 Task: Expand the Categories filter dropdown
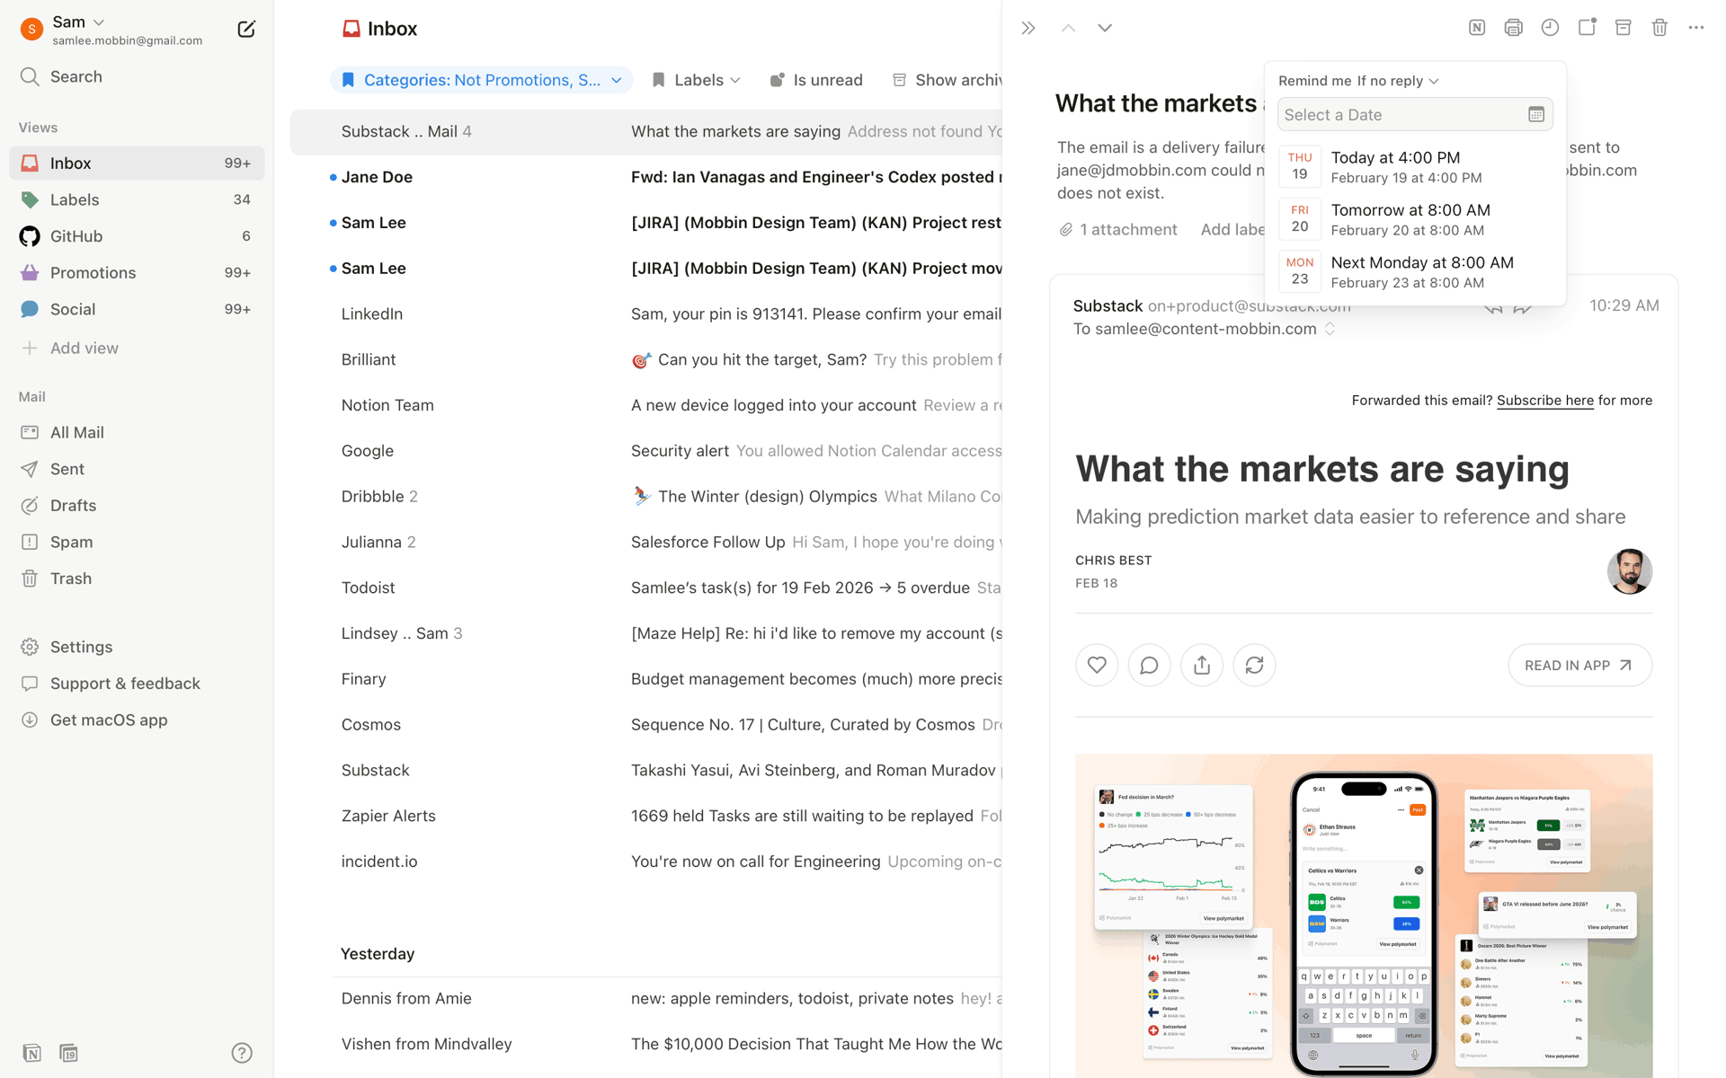pos(482,80)
